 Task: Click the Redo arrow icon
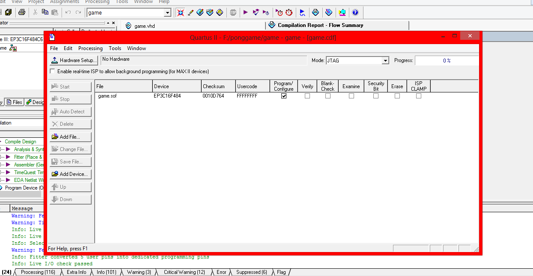tap(78, 12)
